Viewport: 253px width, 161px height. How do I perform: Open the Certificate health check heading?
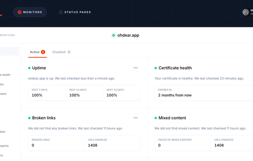tap(175, 68)
